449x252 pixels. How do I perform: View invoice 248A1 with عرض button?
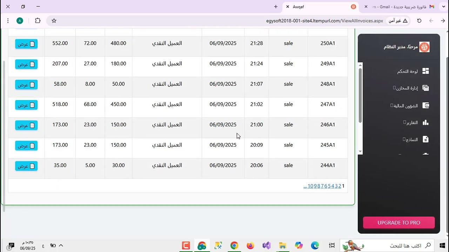[x=26, y=85]
